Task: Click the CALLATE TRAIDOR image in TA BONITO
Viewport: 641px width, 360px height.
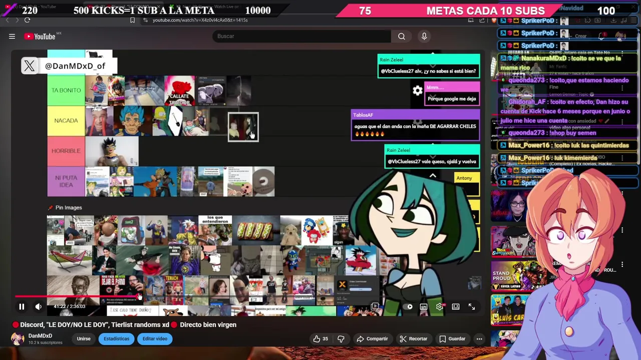Action: pyautogui.click(x=179, y=90)
